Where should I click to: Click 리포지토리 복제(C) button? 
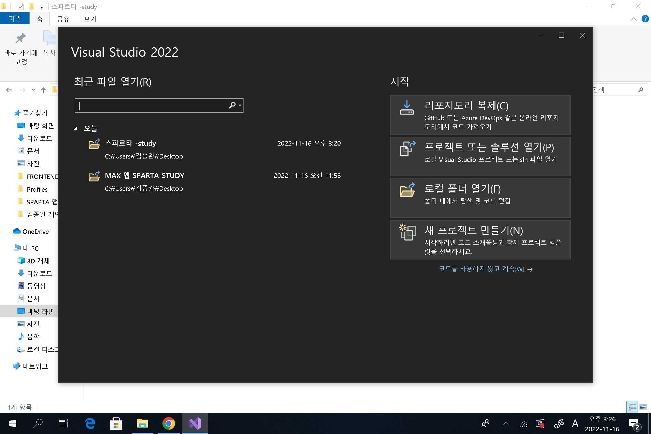coord(480,115)
